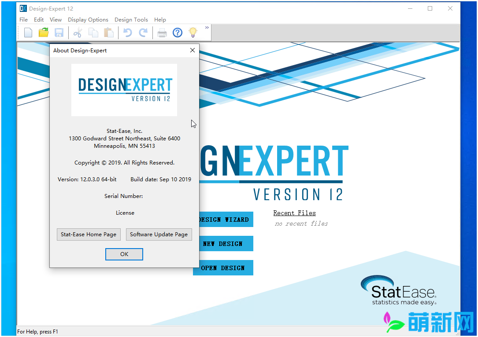This screenshot has height=337, width=478.
Task: Click the Software Update Page button
Action: [x=159, y=234]
